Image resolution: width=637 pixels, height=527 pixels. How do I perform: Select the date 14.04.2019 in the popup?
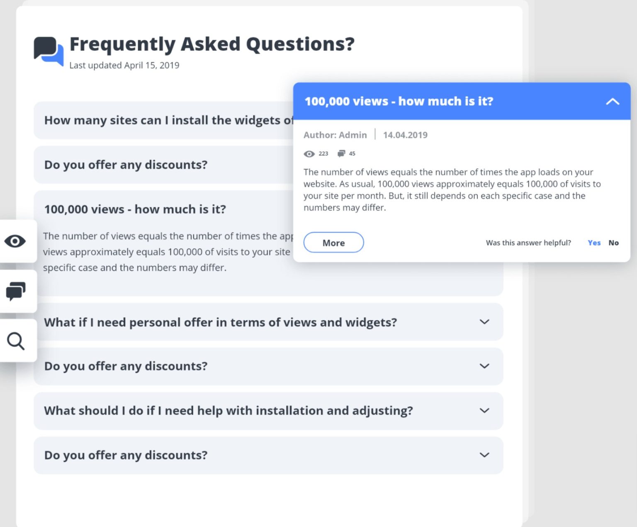click(x=406, y=135)
